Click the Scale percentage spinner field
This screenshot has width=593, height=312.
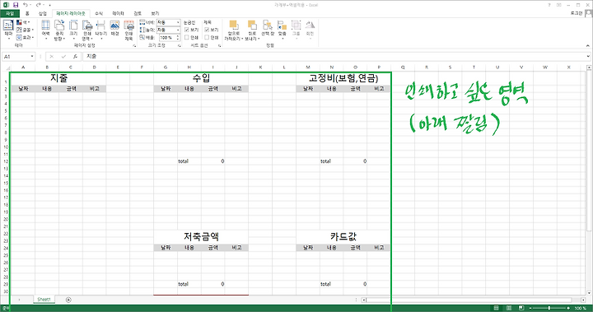tap(169, 37)
